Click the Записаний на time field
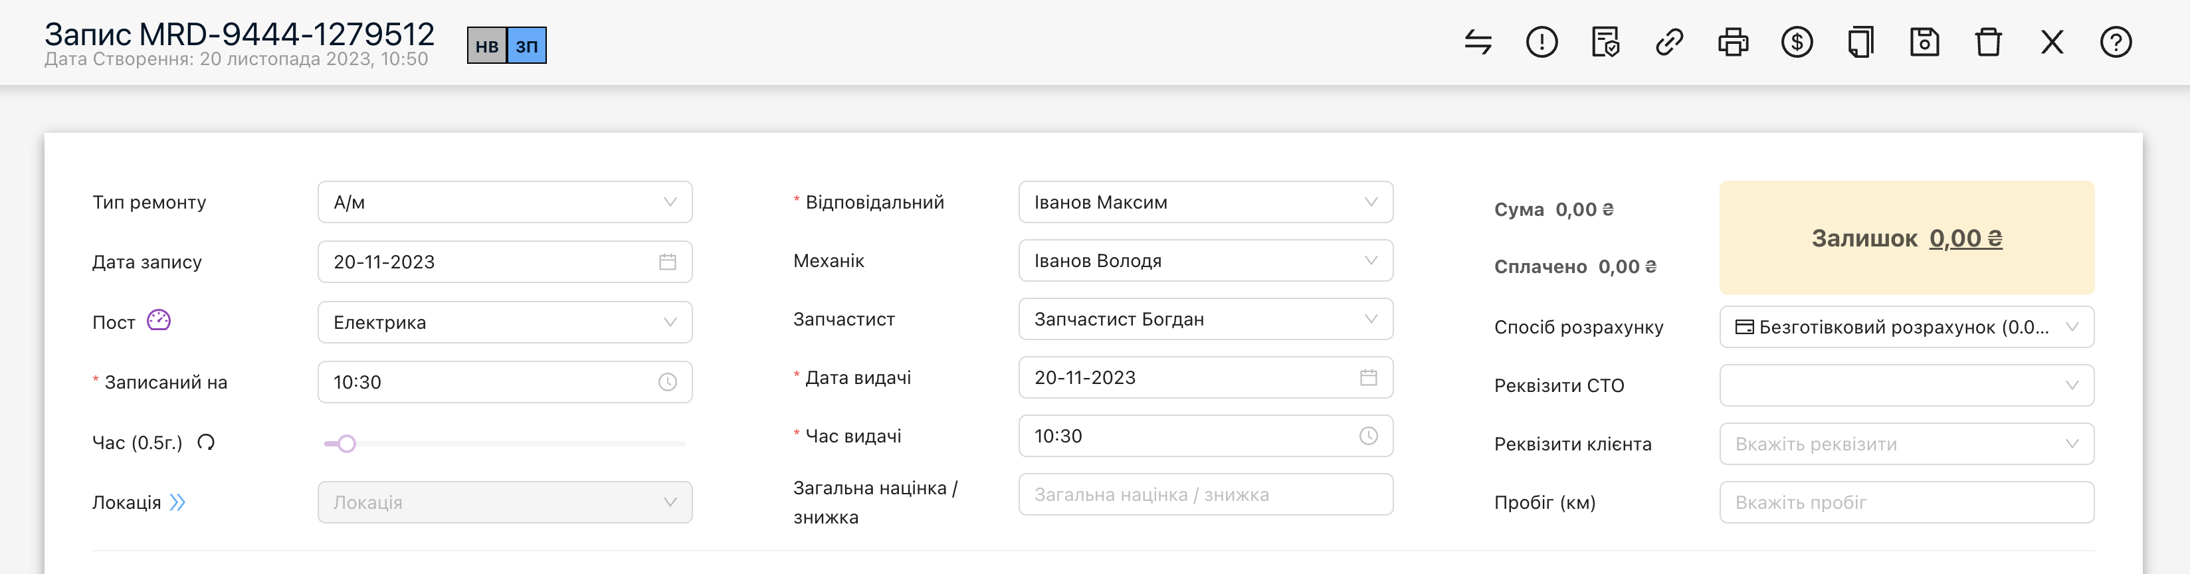The image size is (2190, 574). [x=505, y=383]
